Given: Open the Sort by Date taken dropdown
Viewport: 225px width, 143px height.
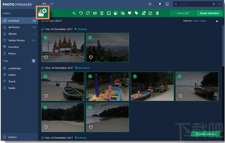Looking at the screenshot, I should point(200,21).
